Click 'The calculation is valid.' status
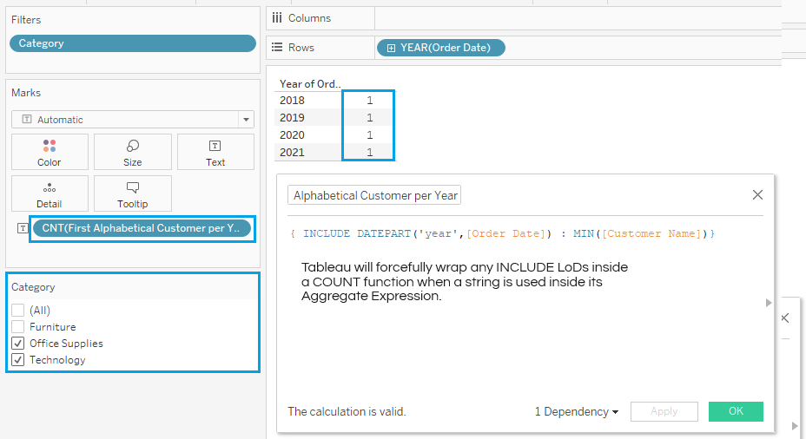 [347, 411]
